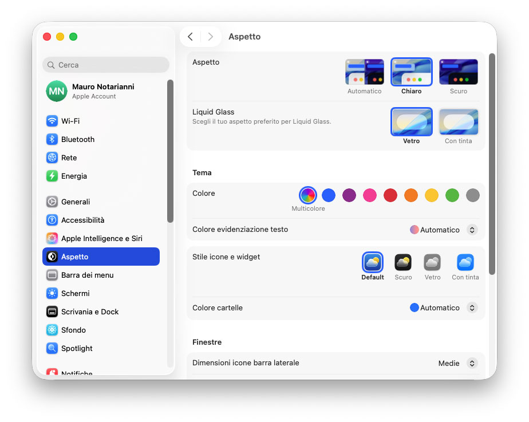Viewport: 529px width, 422px height.
Task: Open Wi-Fi settings in sidebar
Action: [70, 121]
